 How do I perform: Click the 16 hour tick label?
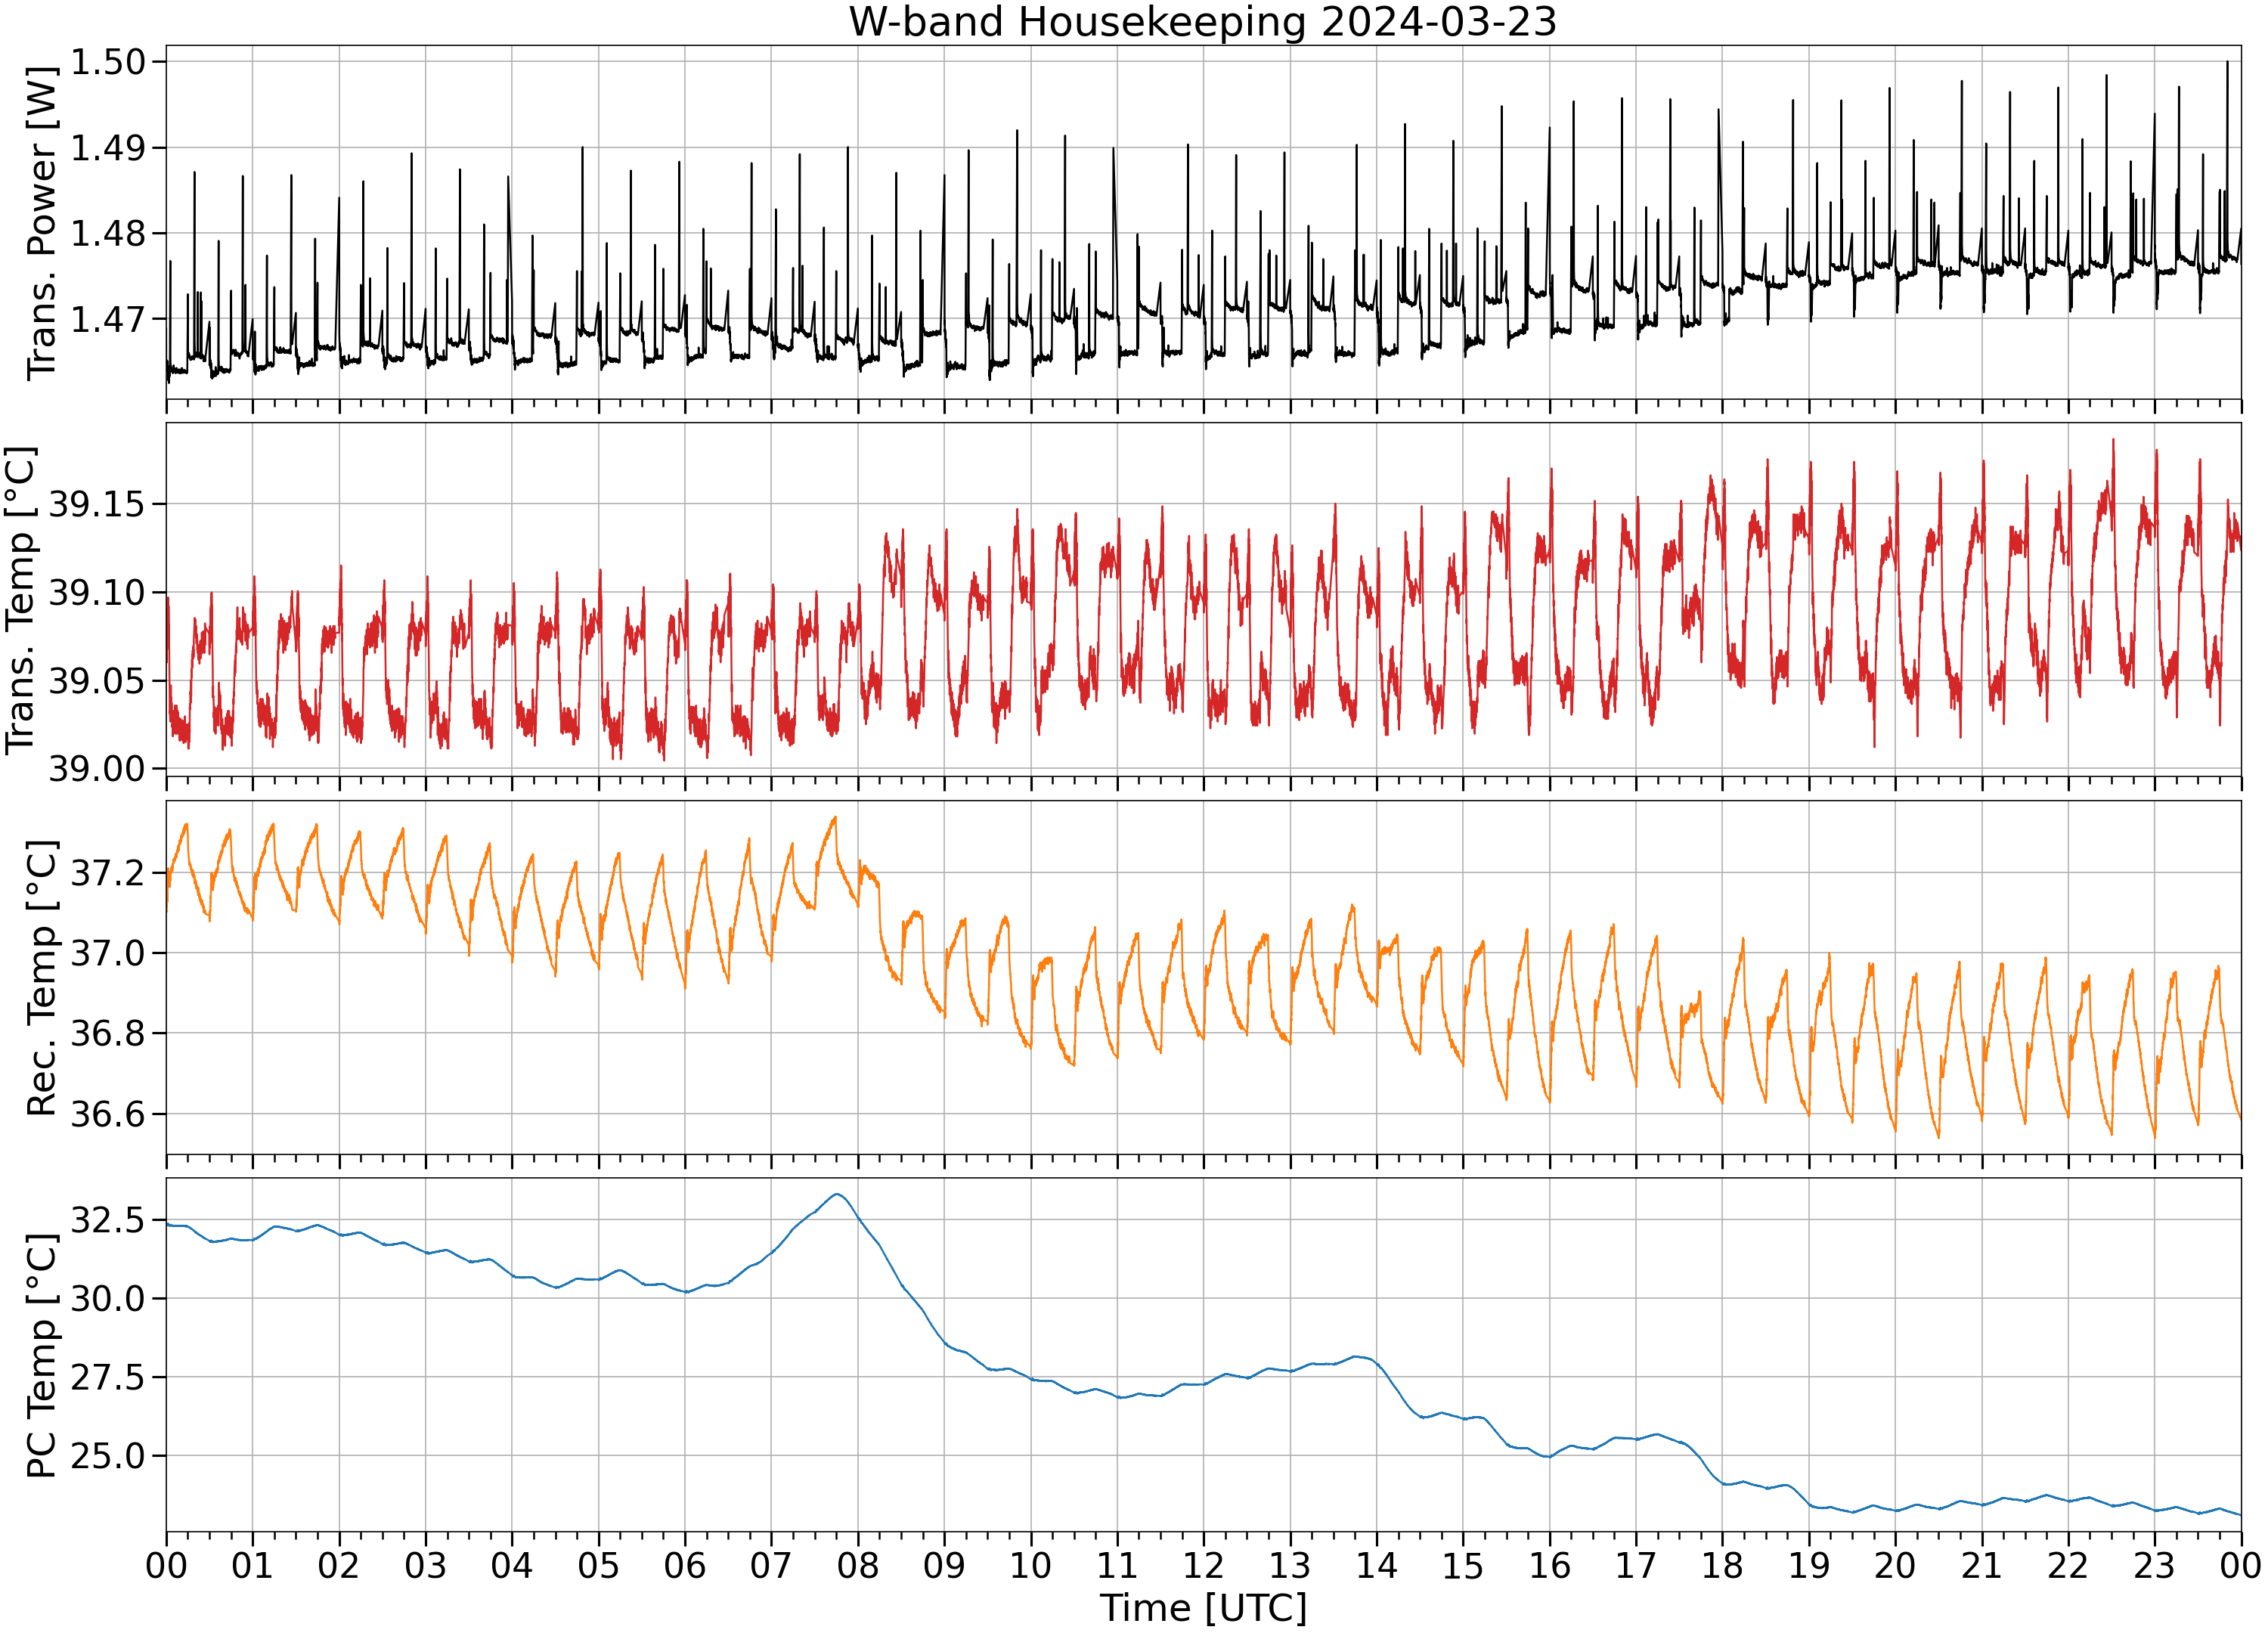click(x=1549, y=1566)
